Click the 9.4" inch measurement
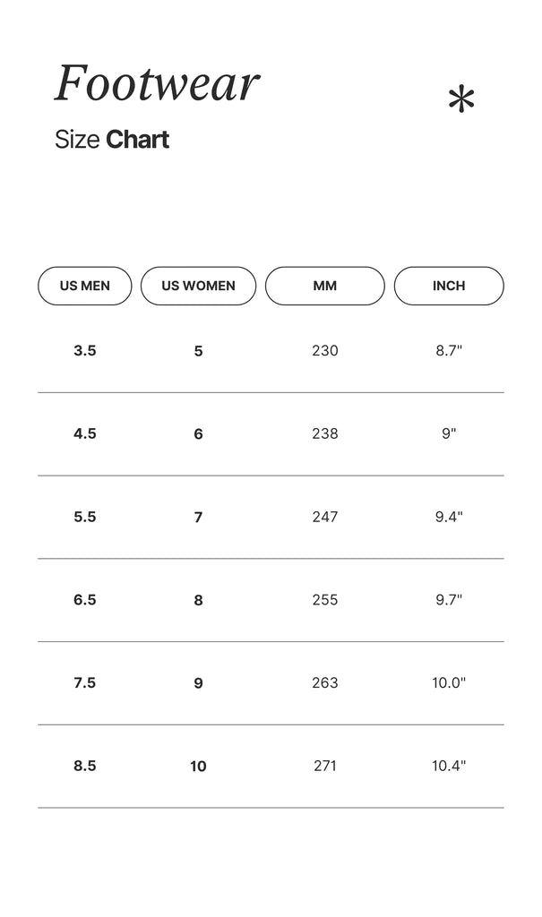This screenshot has width=542, height=917. click(449, 517)
